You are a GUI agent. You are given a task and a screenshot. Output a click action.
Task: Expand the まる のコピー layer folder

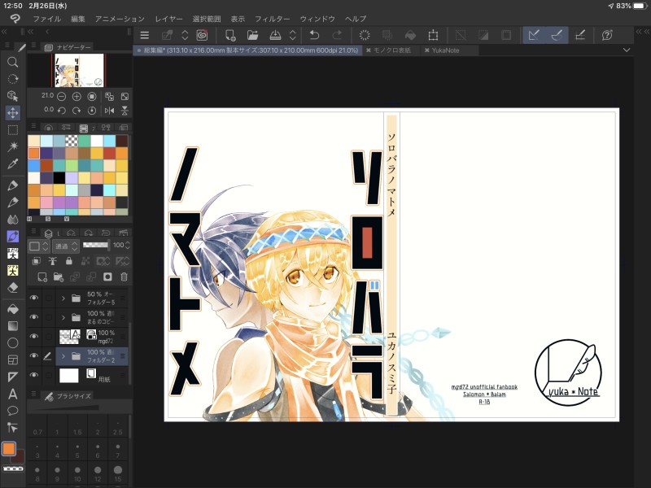pos(63,317)
